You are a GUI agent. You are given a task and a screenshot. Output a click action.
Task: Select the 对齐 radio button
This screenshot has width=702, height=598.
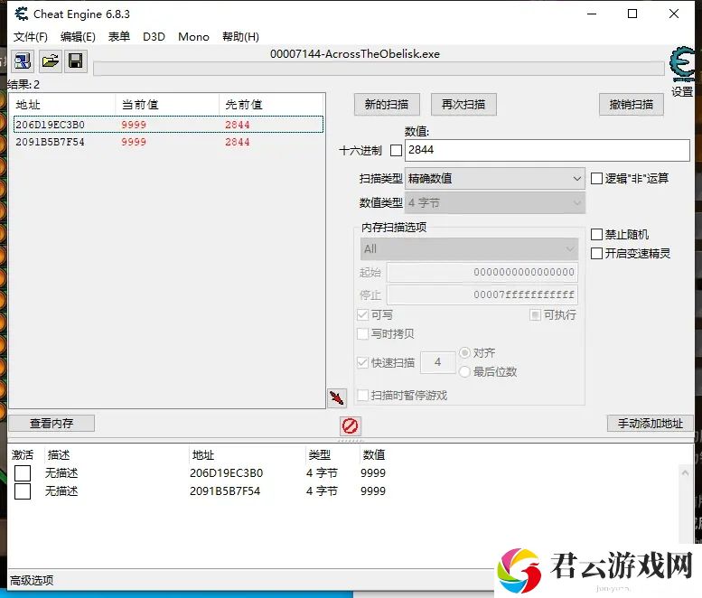[x=464, y=352]
